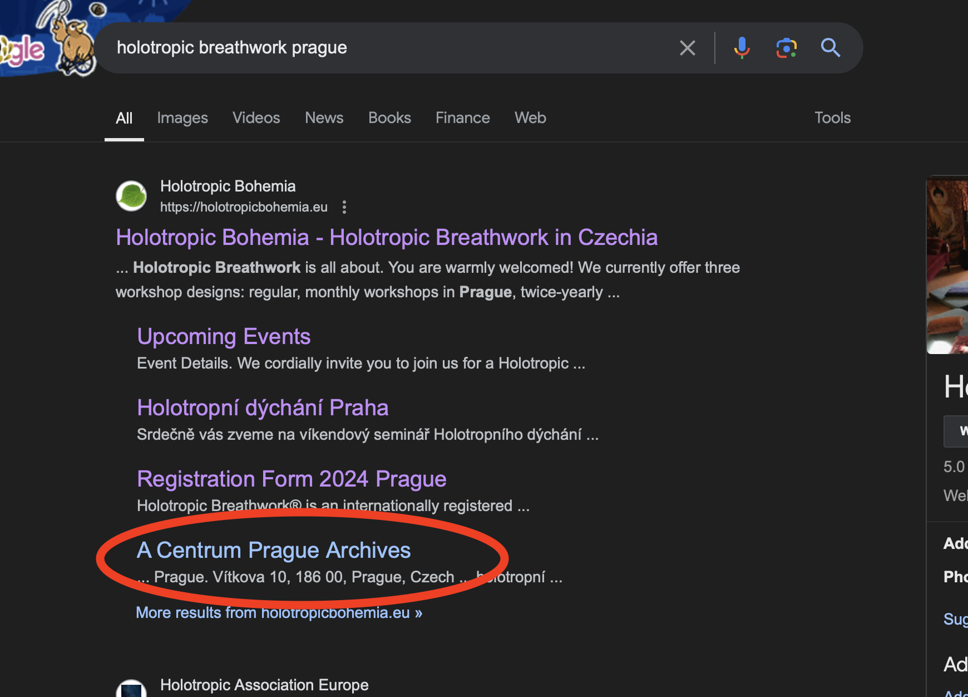This screenshot has height=697, width=968.
Task: Click the holotropicbohemia.eu URL text
Action: point(244,207)
